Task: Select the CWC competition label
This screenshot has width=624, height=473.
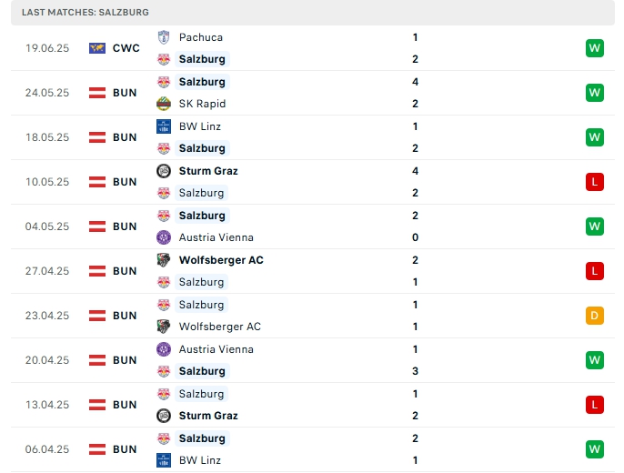Action: click(x=126, y=48)
